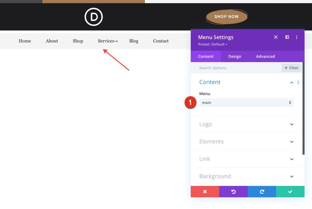312x209 pixels.
Task: Click the SHOP NOW button
Action: 227,16
